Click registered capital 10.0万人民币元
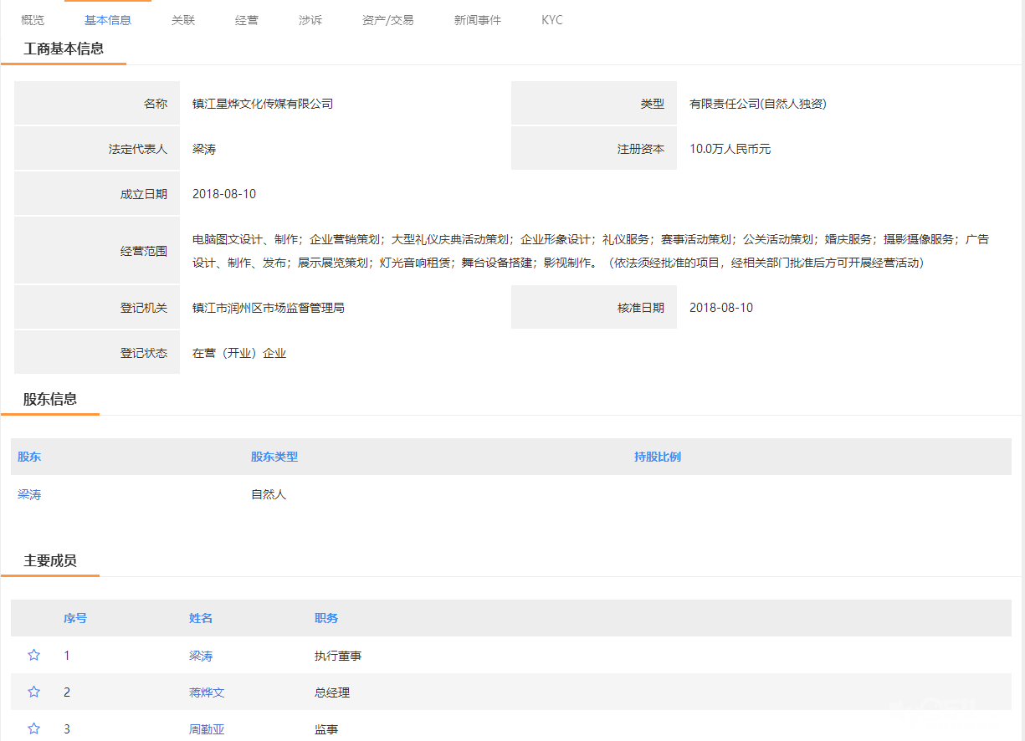This screenshot has height=741, width=1025. [x=730, y=149]
